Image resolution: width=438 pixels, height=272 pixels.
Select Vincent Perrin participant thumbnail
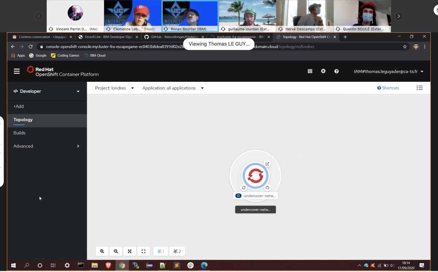point(75,16)
